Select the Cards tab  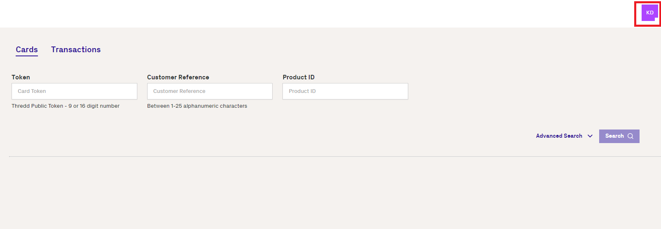pos(27,50)
